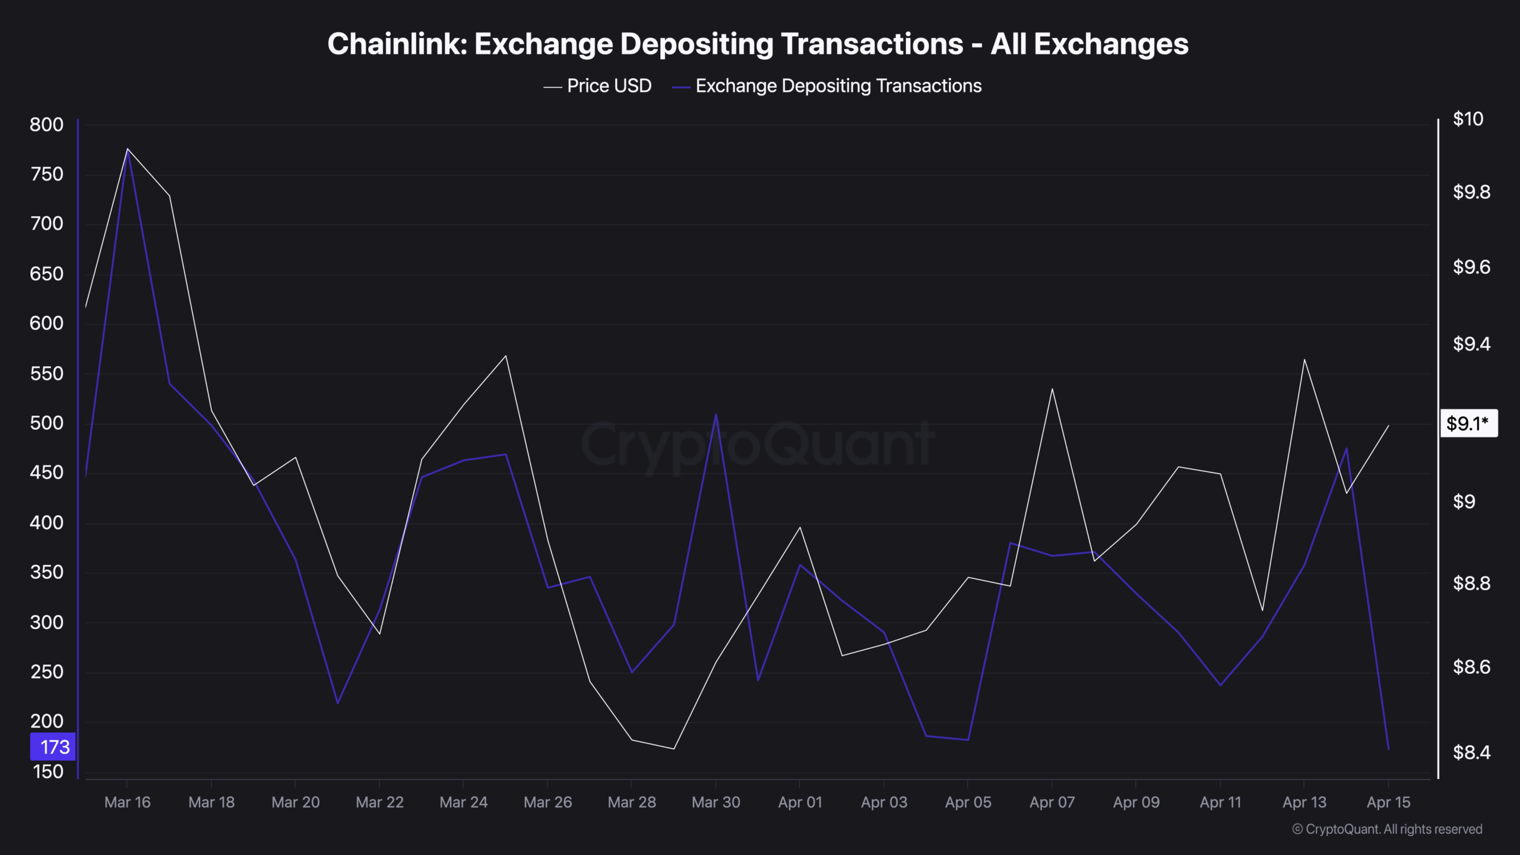Image resolution: width=1520 pixels, height=855 pixels.
Task: Select the Mar 30 date tick label
Action: coord(715,802)
